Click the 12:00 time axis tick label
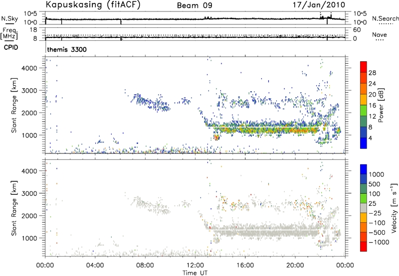The image size is (399, 276). [195, 266]
